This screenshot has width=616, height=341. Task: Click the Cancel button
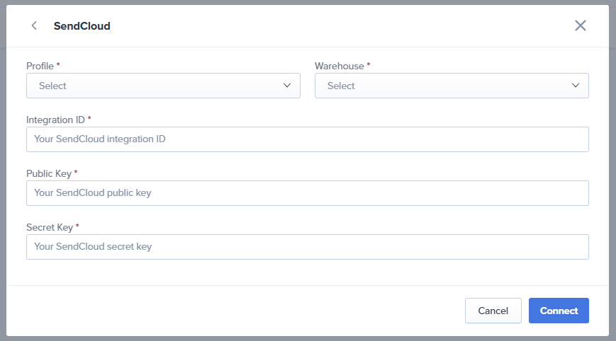493,311
